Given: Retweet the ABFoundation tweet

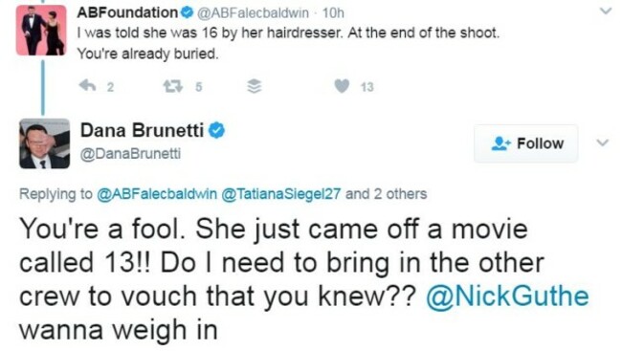Looking at the screenshot, I should coord(173,86).
